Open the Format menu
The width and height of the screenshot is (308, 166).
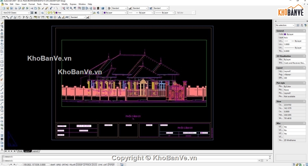(x=32, y=4)
